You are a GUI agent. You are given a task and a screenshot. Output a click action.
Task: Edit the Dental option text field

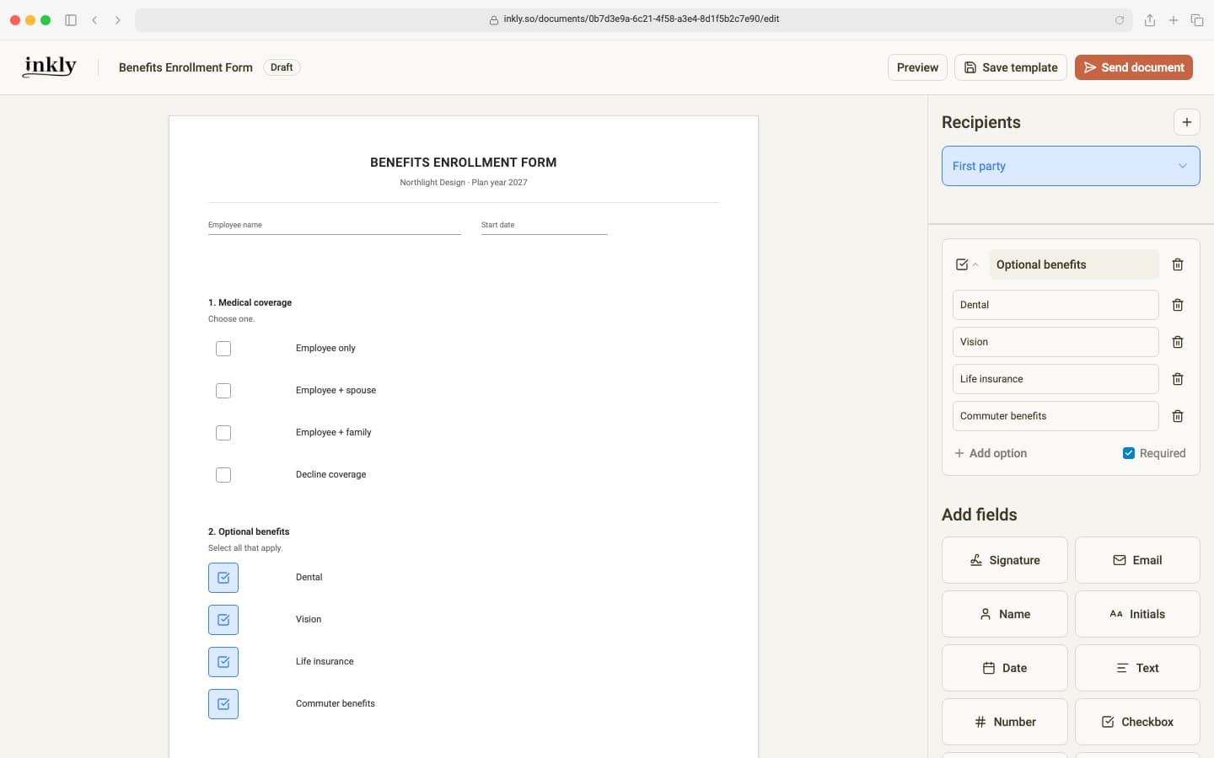point(1056,305)
